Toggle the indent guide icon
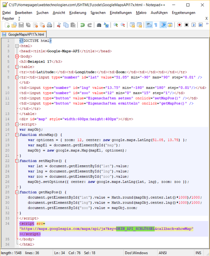This screenshot has height=256, width=210. click(x=163, y=25)
